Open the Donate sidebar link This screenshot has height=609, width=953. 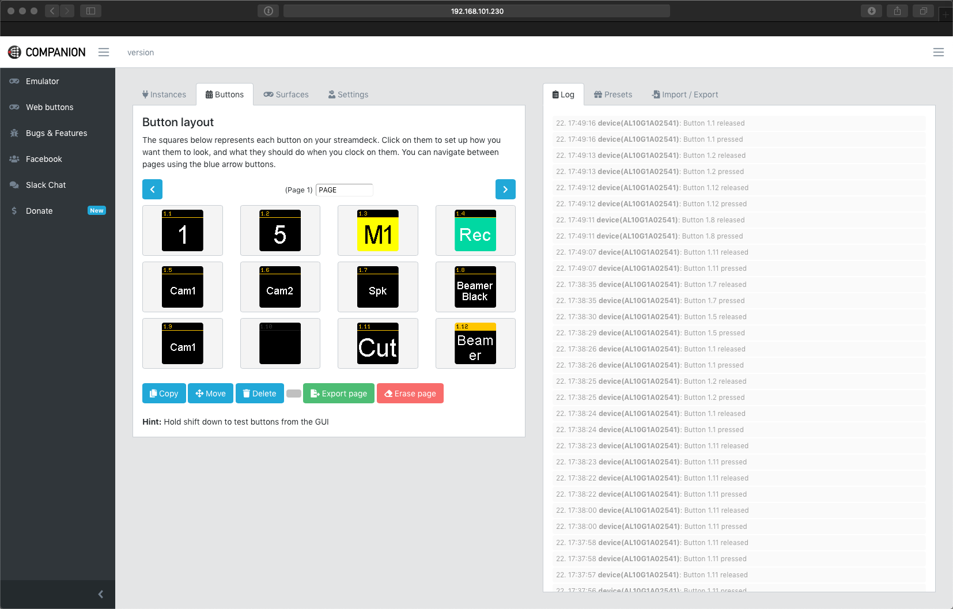pos(58,211)
